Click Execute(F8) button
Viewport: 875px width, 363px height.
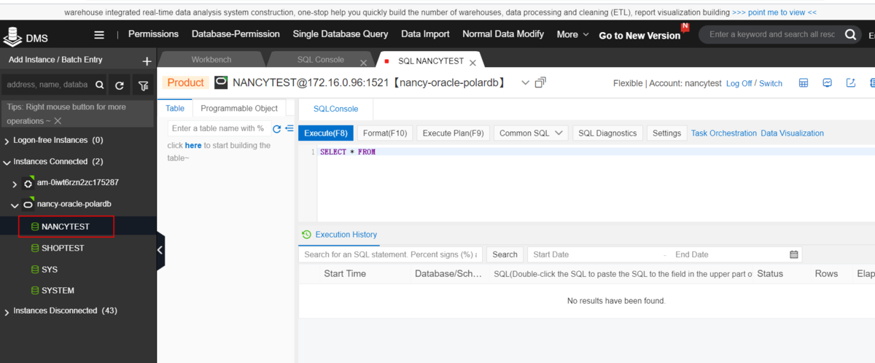326,133
